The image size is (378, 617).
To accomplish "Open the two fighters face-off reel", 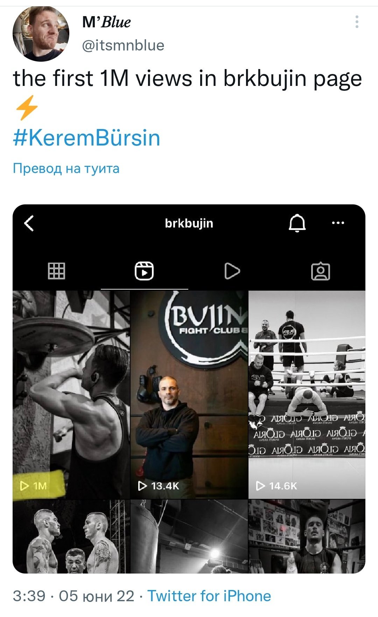I will pyautogui.click(x=71, y=537).
